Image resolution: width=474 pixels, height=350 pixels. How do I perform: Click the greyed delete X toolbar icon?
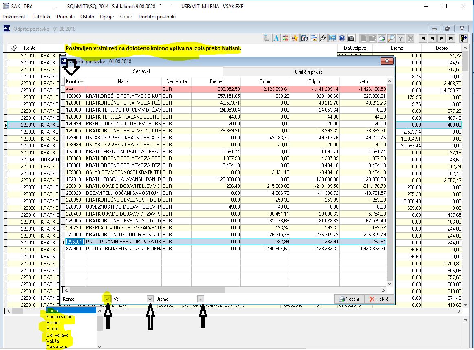click(x=410, y=38)
